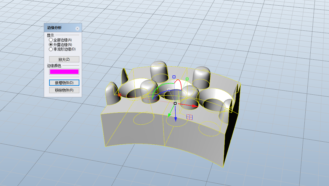Image resolution: width=329 pixels, height=186 pixels.
Task: Click the gumball green Y-axis arrow
Action: tap(169, 115)
